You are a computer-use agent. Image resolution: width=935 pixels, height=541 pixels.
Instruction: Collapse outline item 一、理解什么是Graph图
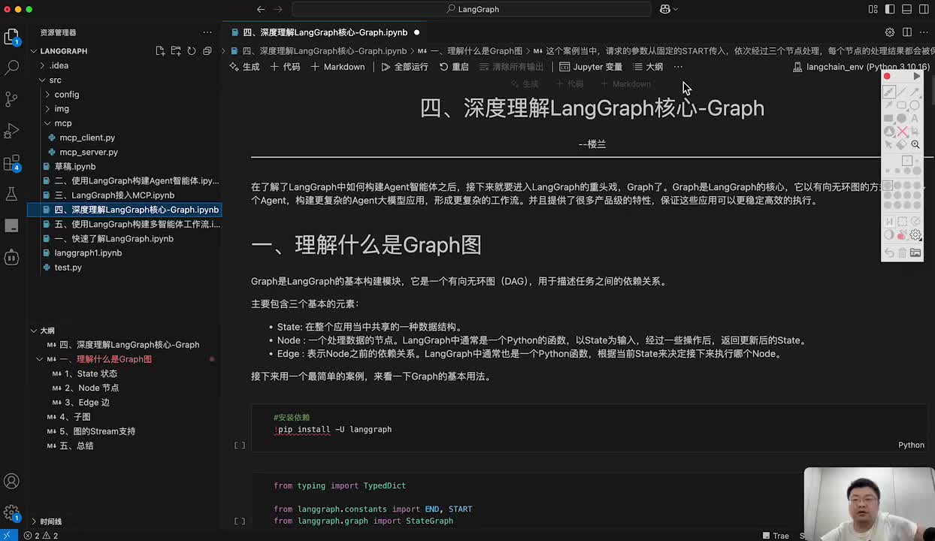(x=40, y=359)
